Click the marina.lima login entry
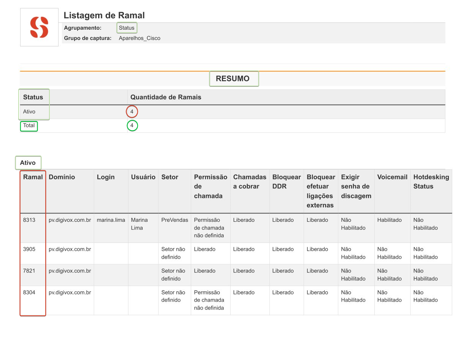The image size is (464, 342). click(x=110, y=220)
